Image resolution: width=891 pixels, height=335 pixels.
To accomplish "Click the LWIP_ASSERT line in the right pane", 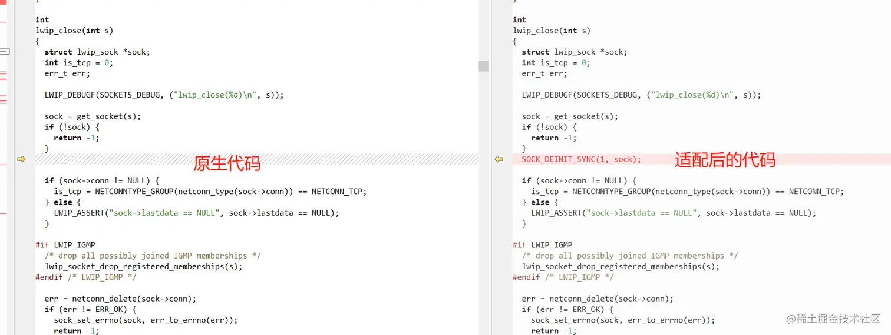I will coord(674,213).
